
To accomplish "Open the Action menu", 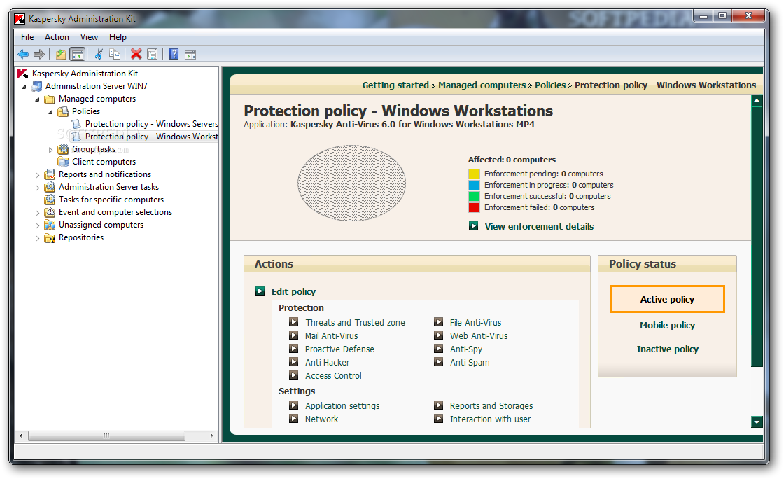I will (x=57, y=37).
